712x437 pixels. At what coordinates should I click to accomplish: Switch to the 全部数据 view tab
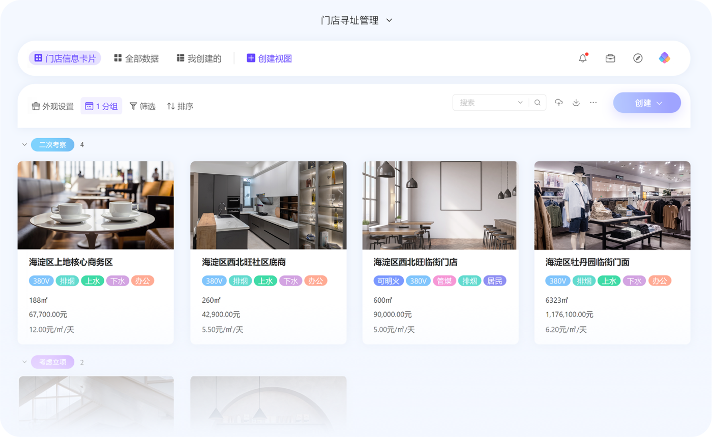[136, 58]
